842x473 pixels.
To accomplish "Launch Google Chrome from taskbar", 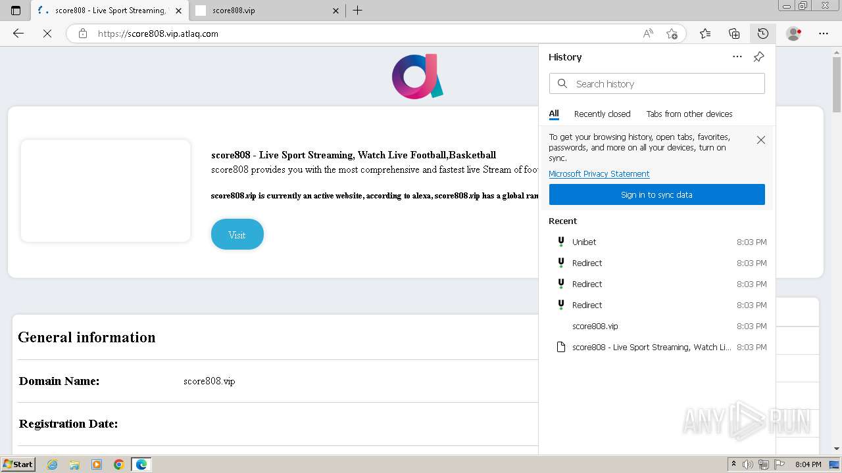I will [118, 464].
